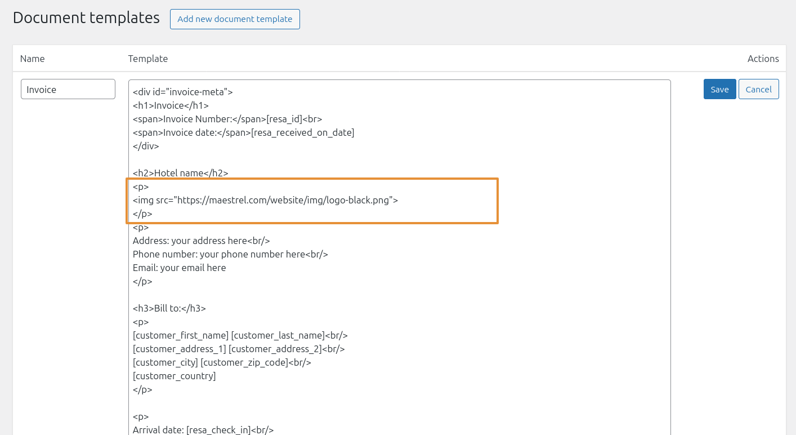Click the 'Address: your address here' line
Viewport: 796px width, 435px height.
tap(201, 241)
